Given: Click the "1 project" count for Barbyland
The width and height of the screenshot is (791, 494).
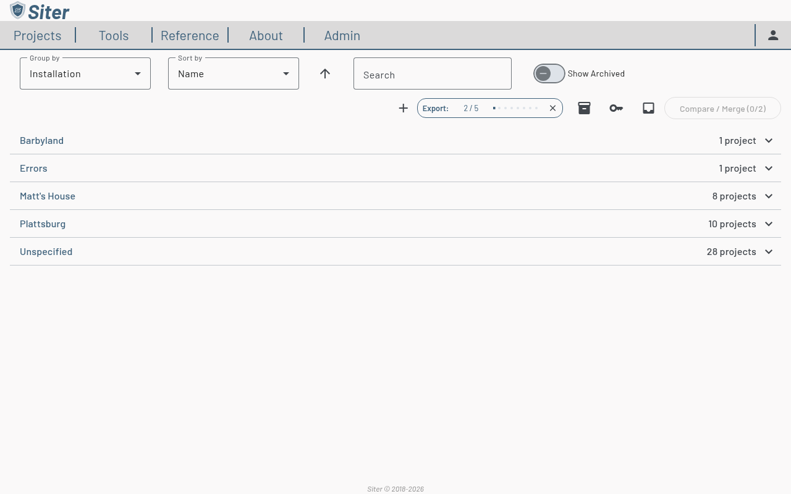Looking at the screenshot, I should tap(738, 140).
